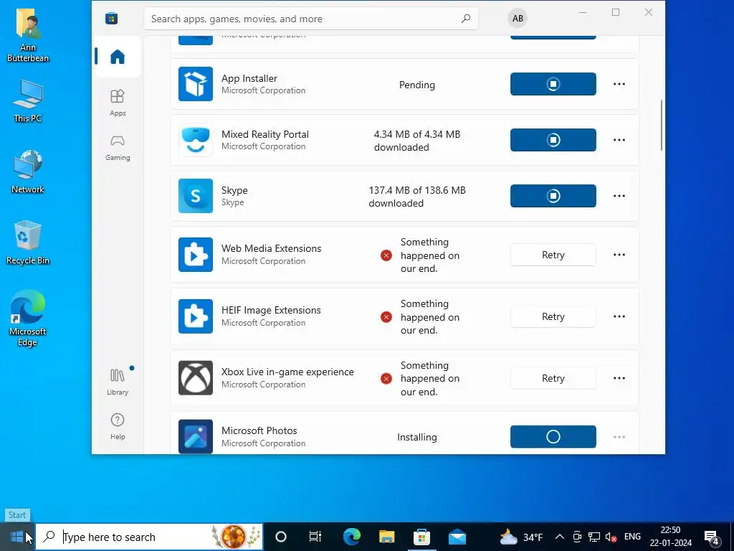This screenshot has width=734, height=551.
Task: Open the Gaming section in sidebar
Action: click(x=117, y=148)
